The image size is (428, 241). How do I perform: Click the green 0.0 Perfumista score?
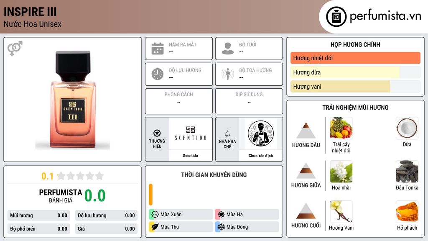[x=95, y=196]
